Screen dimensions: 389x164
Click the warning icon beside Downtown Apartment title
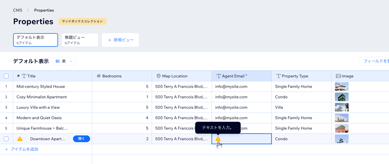click(x=20, y=139)
